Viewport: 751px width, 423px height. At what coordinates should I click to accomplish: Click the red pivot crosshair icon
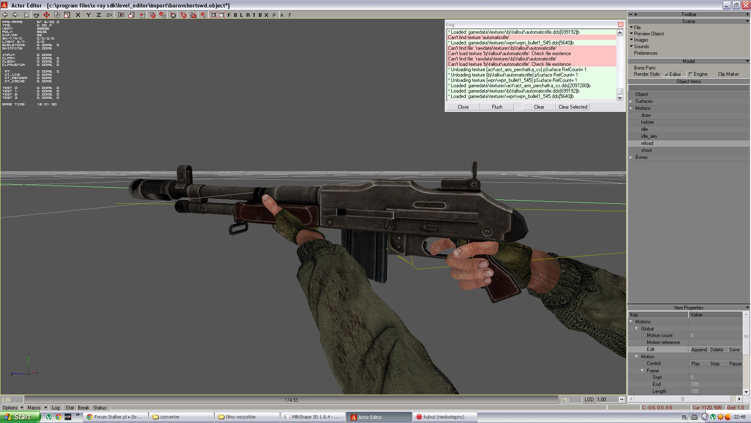pos(142,15)
